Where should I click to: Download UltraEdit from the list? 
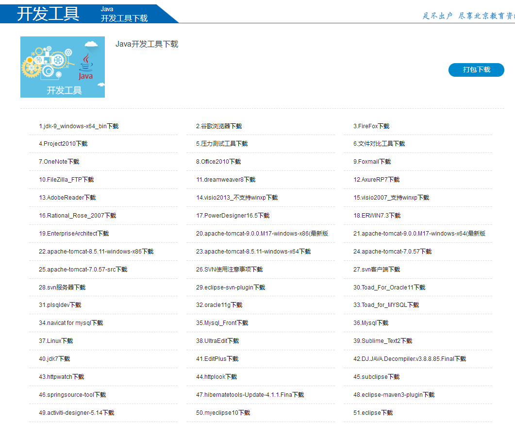pos(217,341)
